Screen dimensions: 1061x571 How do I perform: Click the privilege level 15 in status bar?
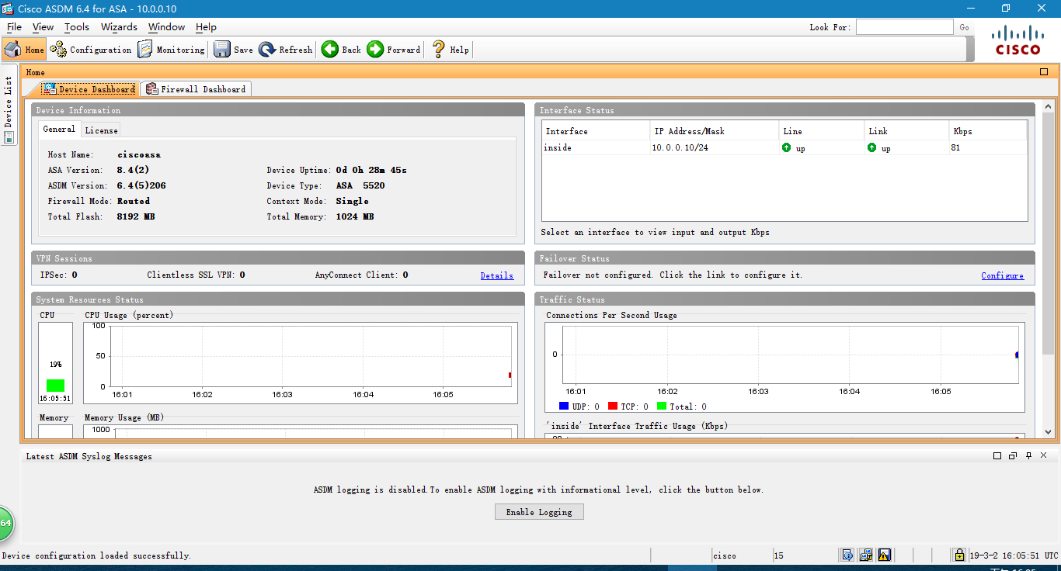(x=779, y=555)
